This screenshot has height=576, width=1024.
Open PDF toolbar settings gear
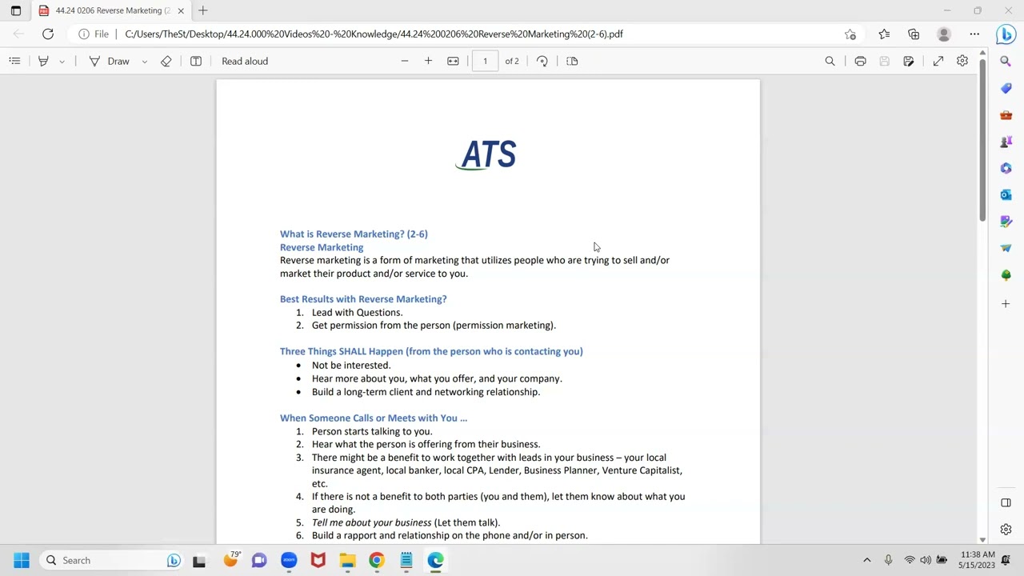(962, 61)
